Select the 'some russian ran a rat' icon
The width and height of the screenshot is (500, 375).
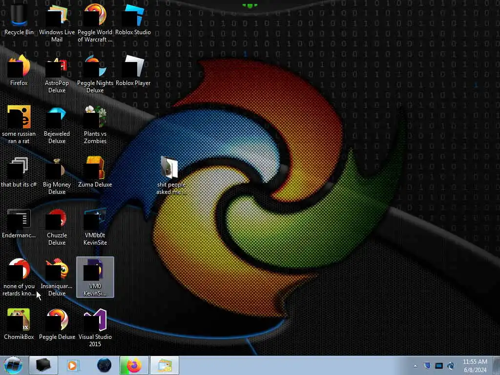click(x=19, y=125)
